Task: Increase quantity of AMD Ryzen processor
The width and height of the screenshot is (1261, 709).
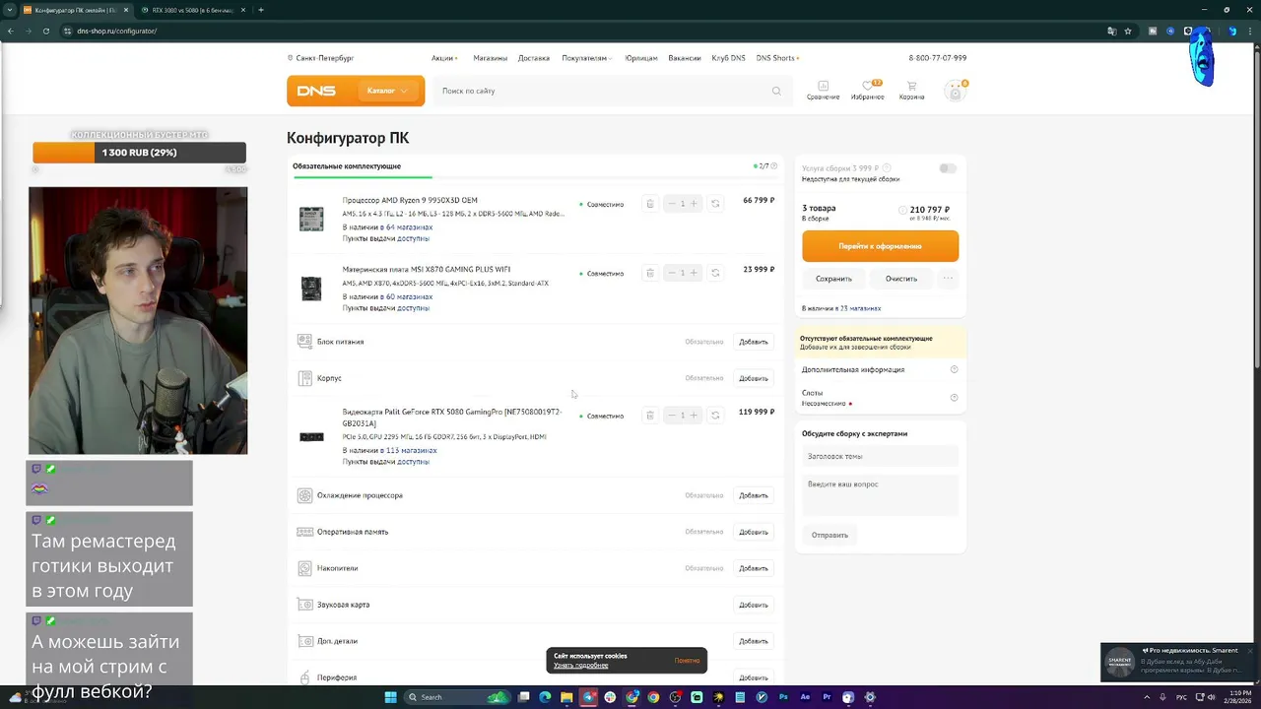Action: pyautogui.click(x=694, y=204)
